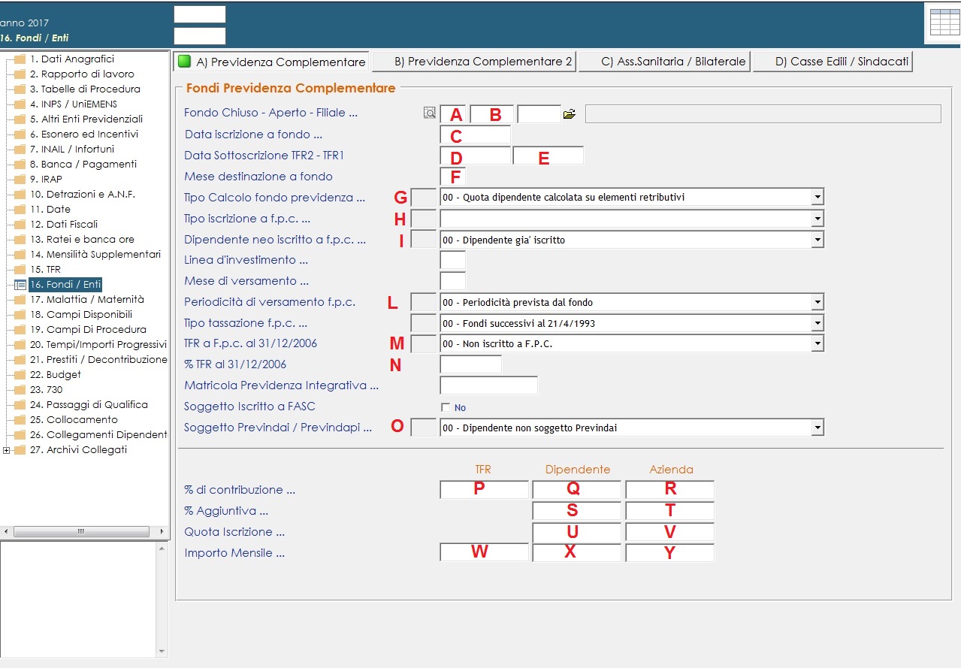
Task: Select 4. INPS / UniEMENS in the tree
Action: point(73,104)
